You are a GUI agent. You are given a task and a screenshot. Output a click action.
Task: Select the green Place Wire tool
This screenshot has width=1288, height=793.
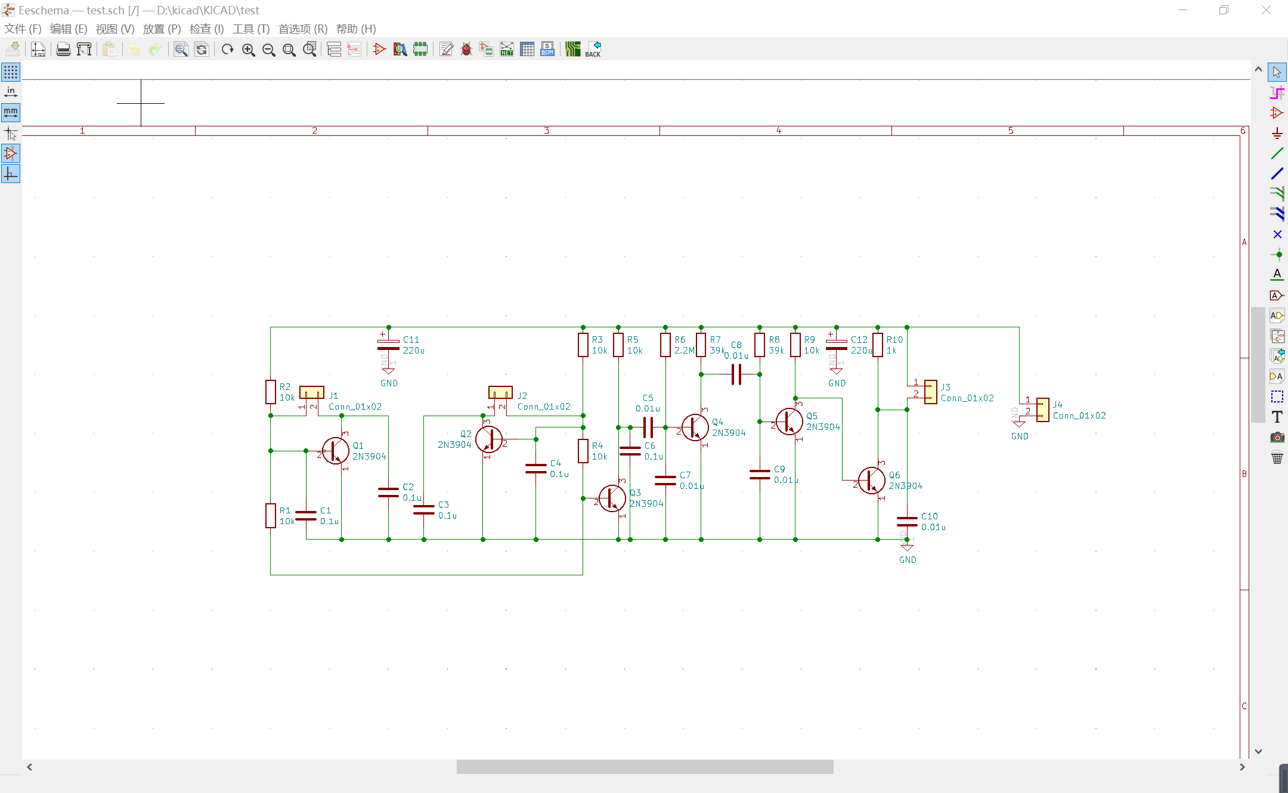(x=1277, y=153)
